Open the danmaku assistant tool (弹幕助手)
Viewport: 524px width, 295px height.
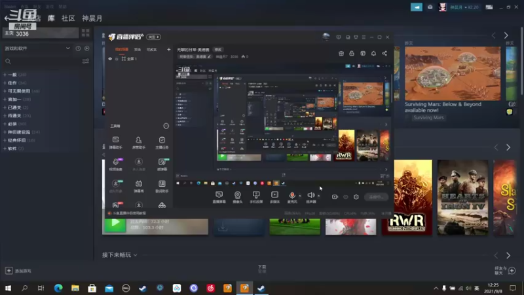116,142
